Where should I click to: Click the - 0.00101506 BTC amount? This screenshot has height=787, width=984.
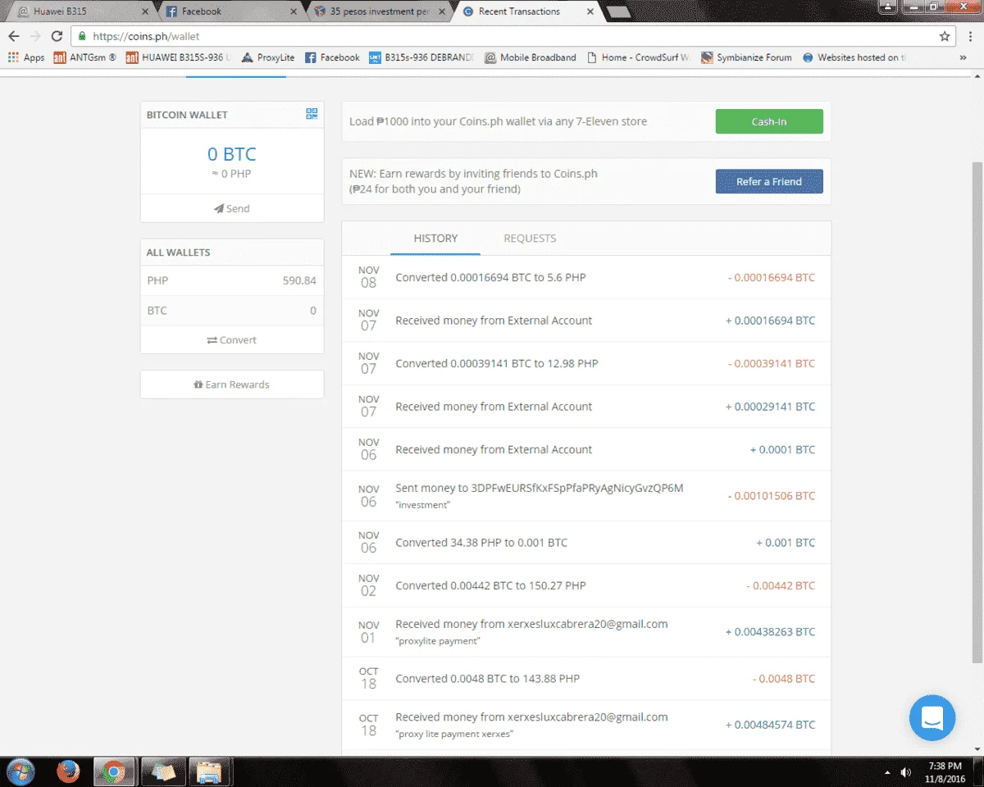[x=772, y=496]
